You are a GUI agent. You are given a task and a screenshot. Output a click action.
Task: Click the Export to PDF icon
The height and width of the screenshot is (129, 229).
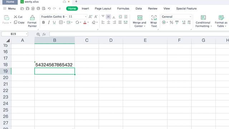point(33,9)
